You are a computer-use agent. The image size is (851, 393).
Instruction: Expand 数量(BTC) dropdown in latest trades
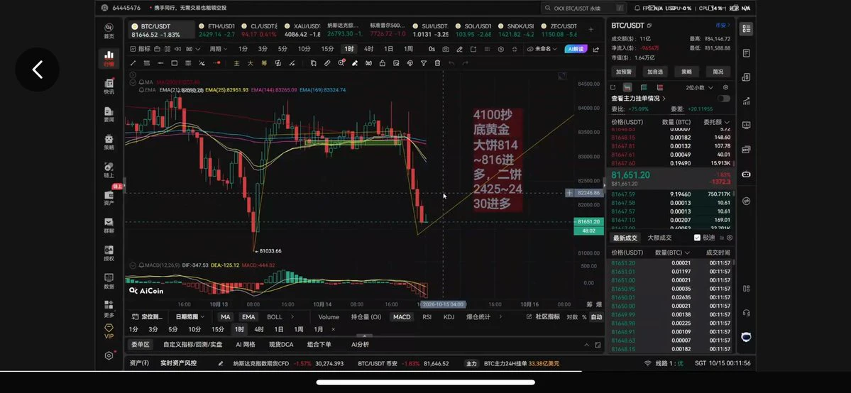pos(672,253)
